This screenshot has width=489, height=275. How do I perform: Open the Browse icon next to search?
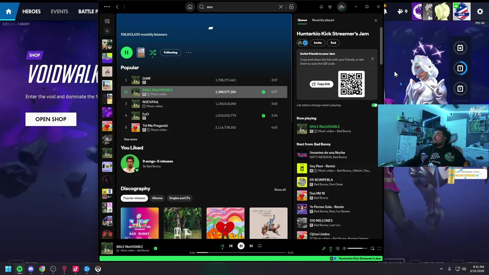[x=291, y=7]
